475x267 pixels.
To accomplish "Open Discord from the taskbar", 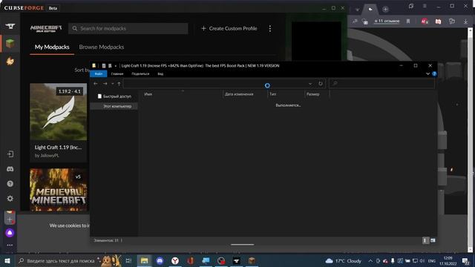I will coord(160,260).
